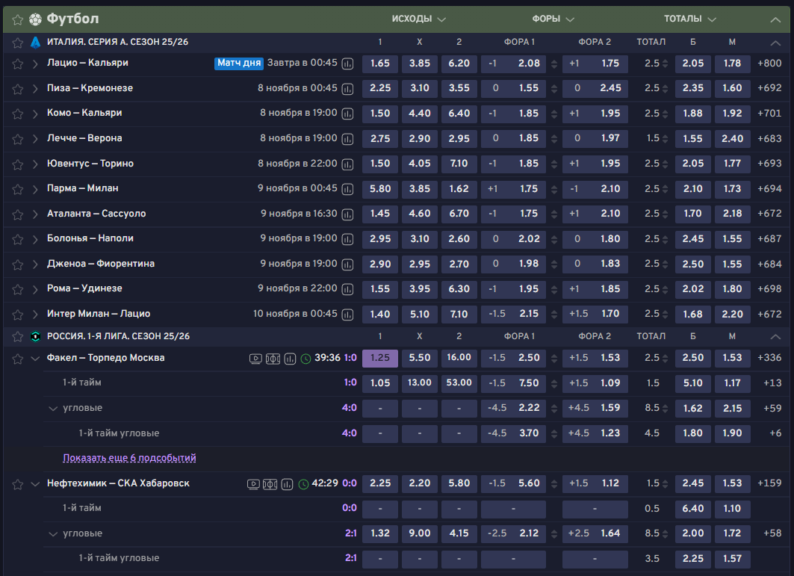Open the ТОТАЛЫ market dropdown
Screen dimensions: 794x576
(x=690, y=19)
